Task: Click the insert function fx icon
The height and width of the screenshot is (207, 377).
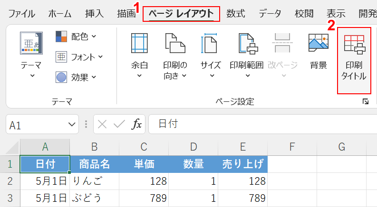Action: [x=137, y=124]
